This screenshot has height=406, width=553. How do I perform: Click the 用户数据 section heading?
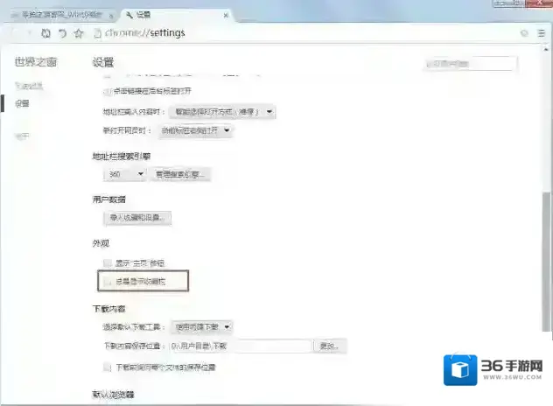pyautogui.click(x=109, y=199)
